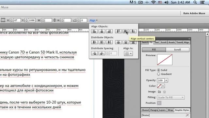This screenshot has width=209, height=118.
Task: Adjust the rotation angle stepper
Action: click(x=79, y=20)
